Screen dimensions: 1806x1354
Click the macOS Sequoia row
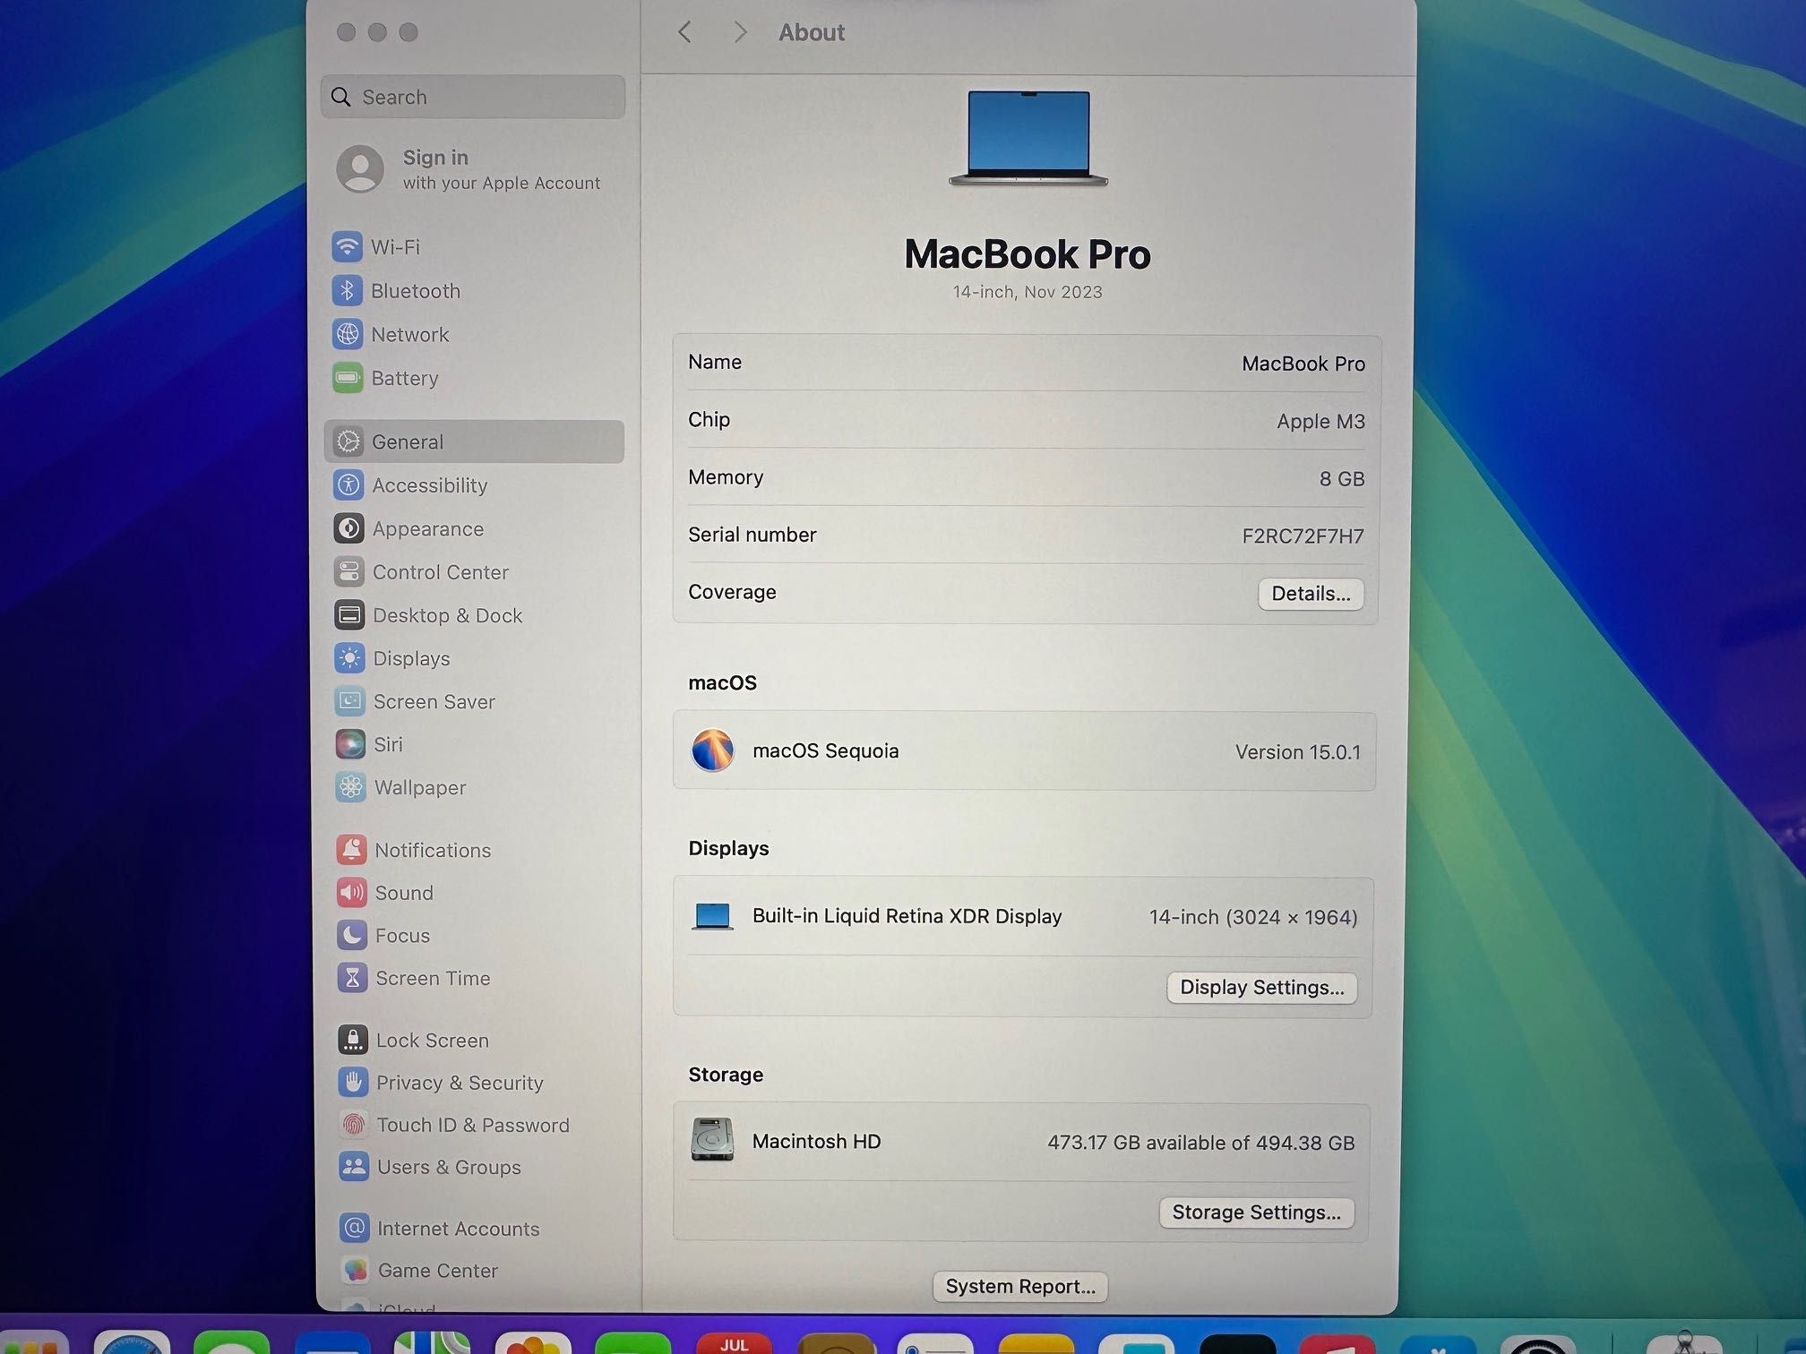point(1025,751)
